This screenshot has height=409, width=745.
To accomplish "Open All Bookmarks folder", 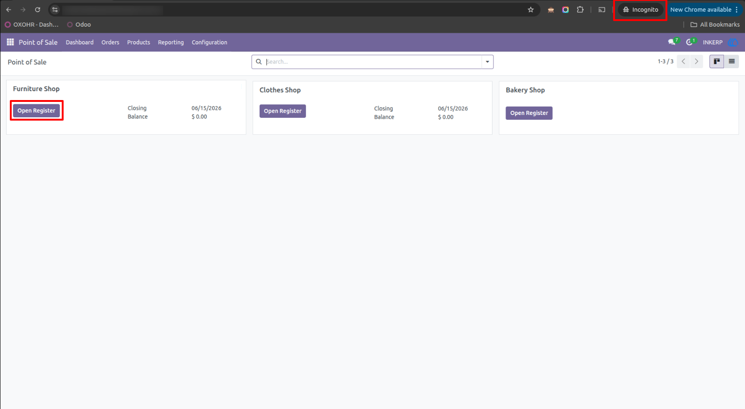I will coord(715,24).
